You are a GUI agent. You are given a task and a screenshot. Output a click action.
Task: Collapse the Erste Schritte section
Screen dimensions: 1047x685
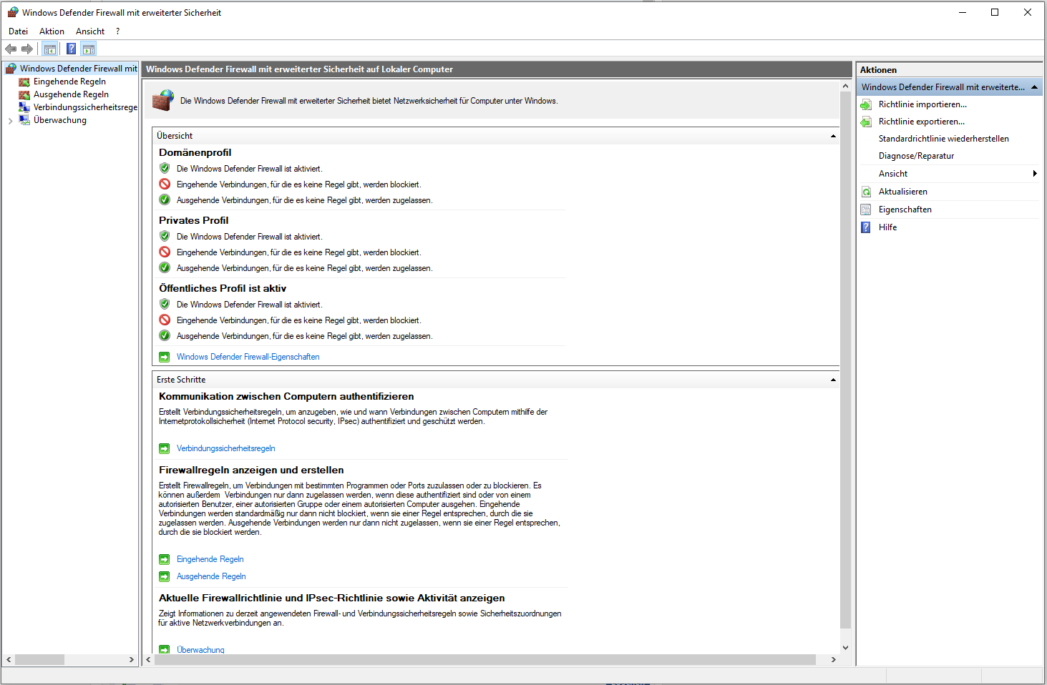tap(832, 379)
